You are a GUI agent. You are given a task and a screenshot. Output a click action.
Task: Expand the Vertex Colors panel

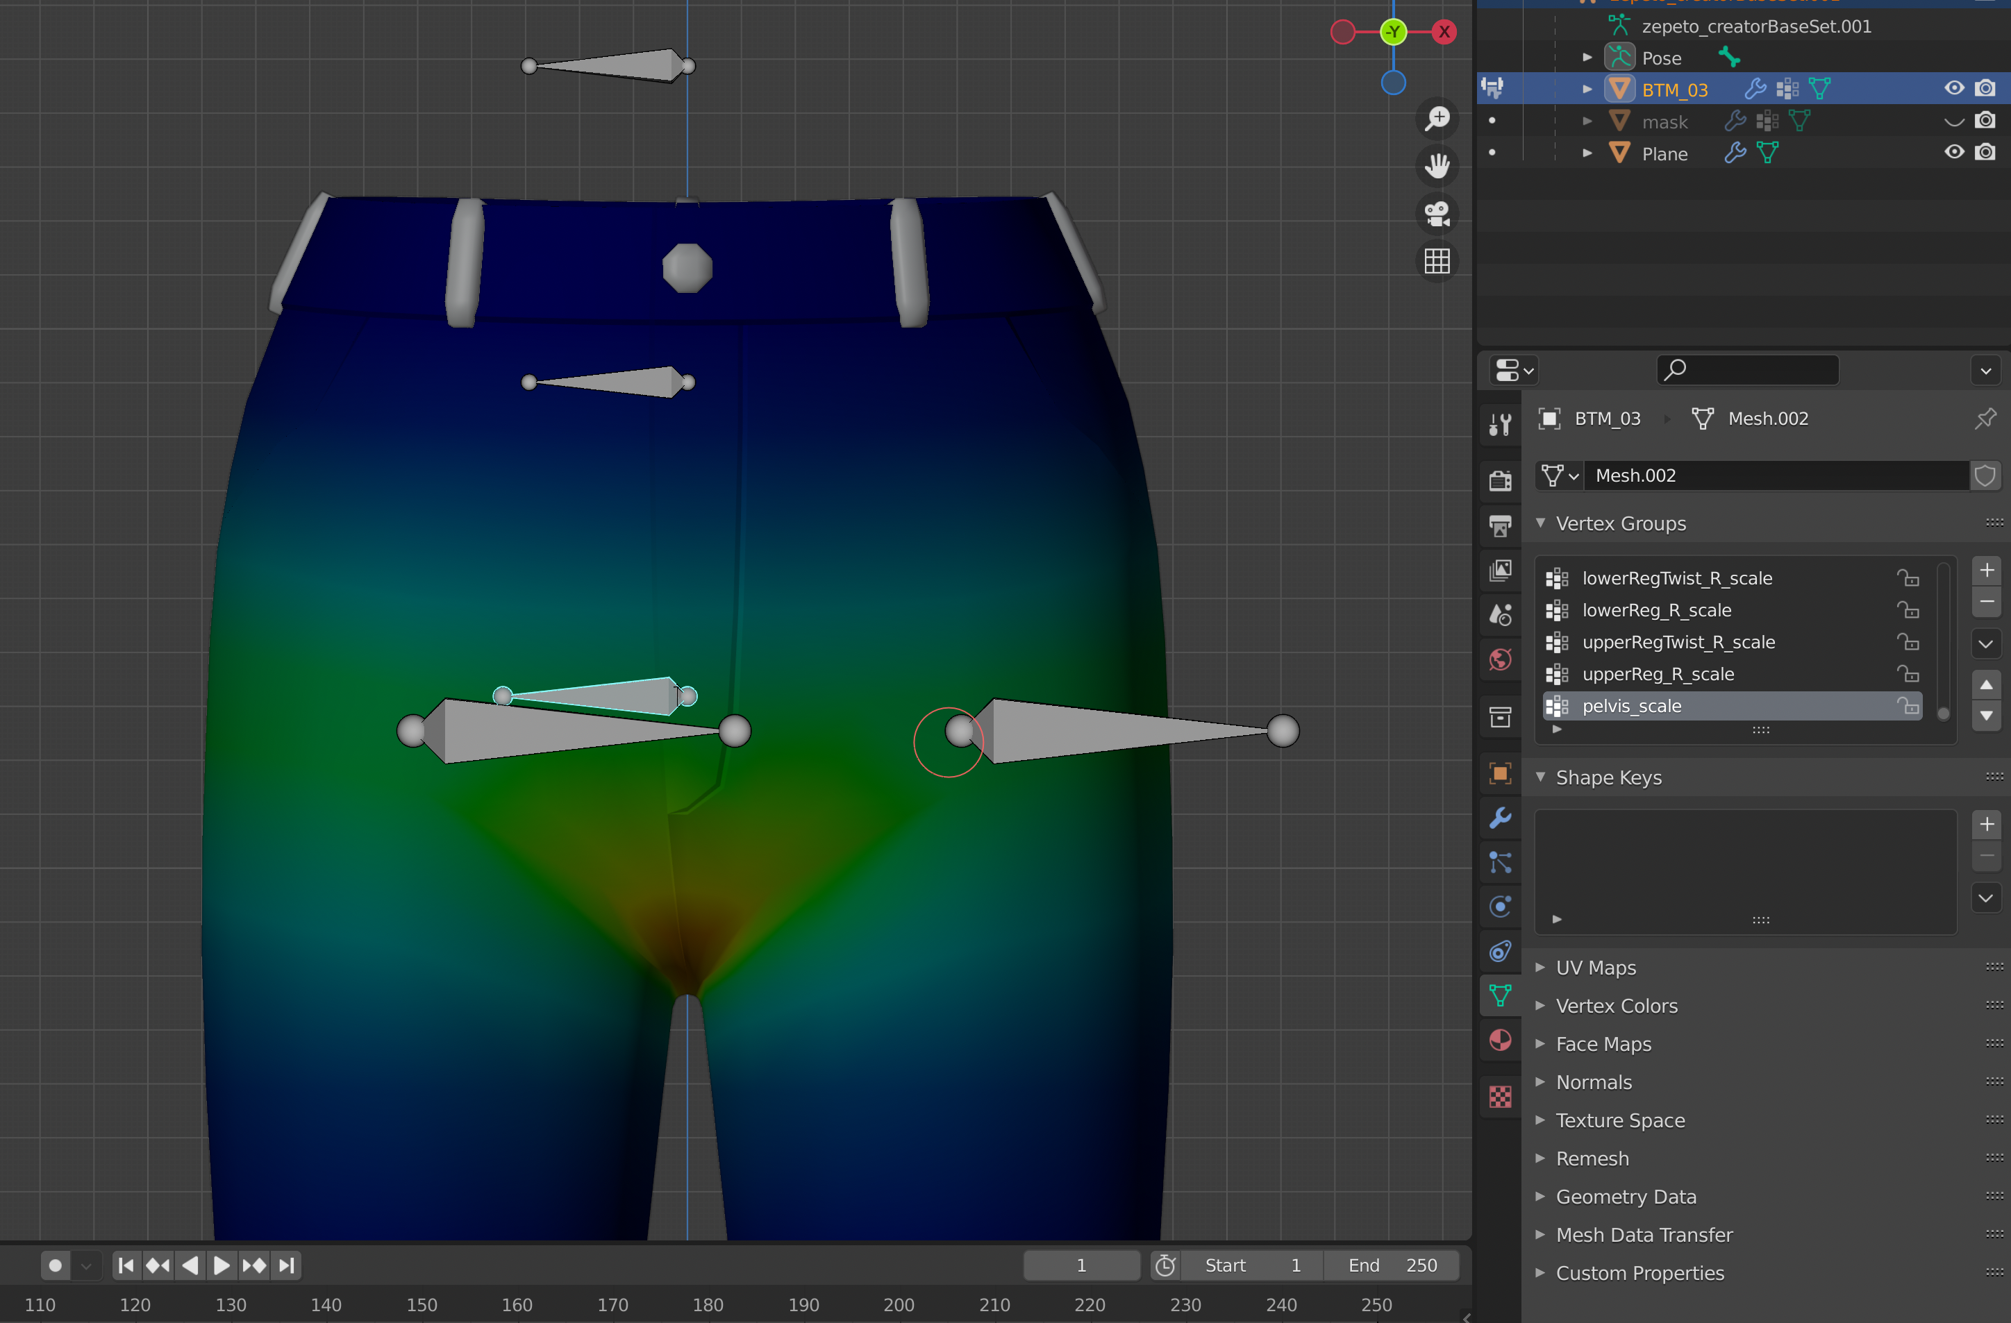(x=1540, y=1005)
